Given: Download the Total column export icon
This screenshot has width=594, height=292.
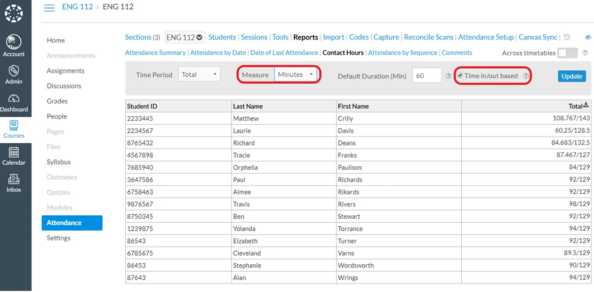Looking at the screenshot, I should [587, 105].
